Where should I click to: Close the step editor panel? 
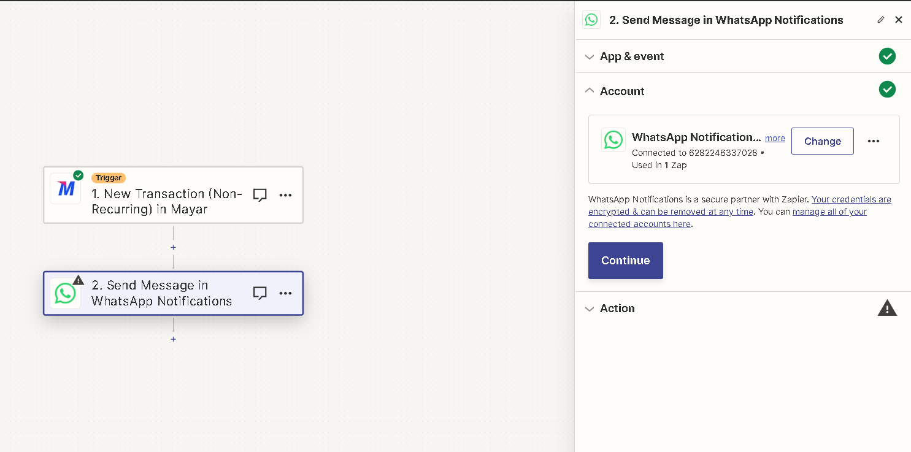[x=899, y=20]
